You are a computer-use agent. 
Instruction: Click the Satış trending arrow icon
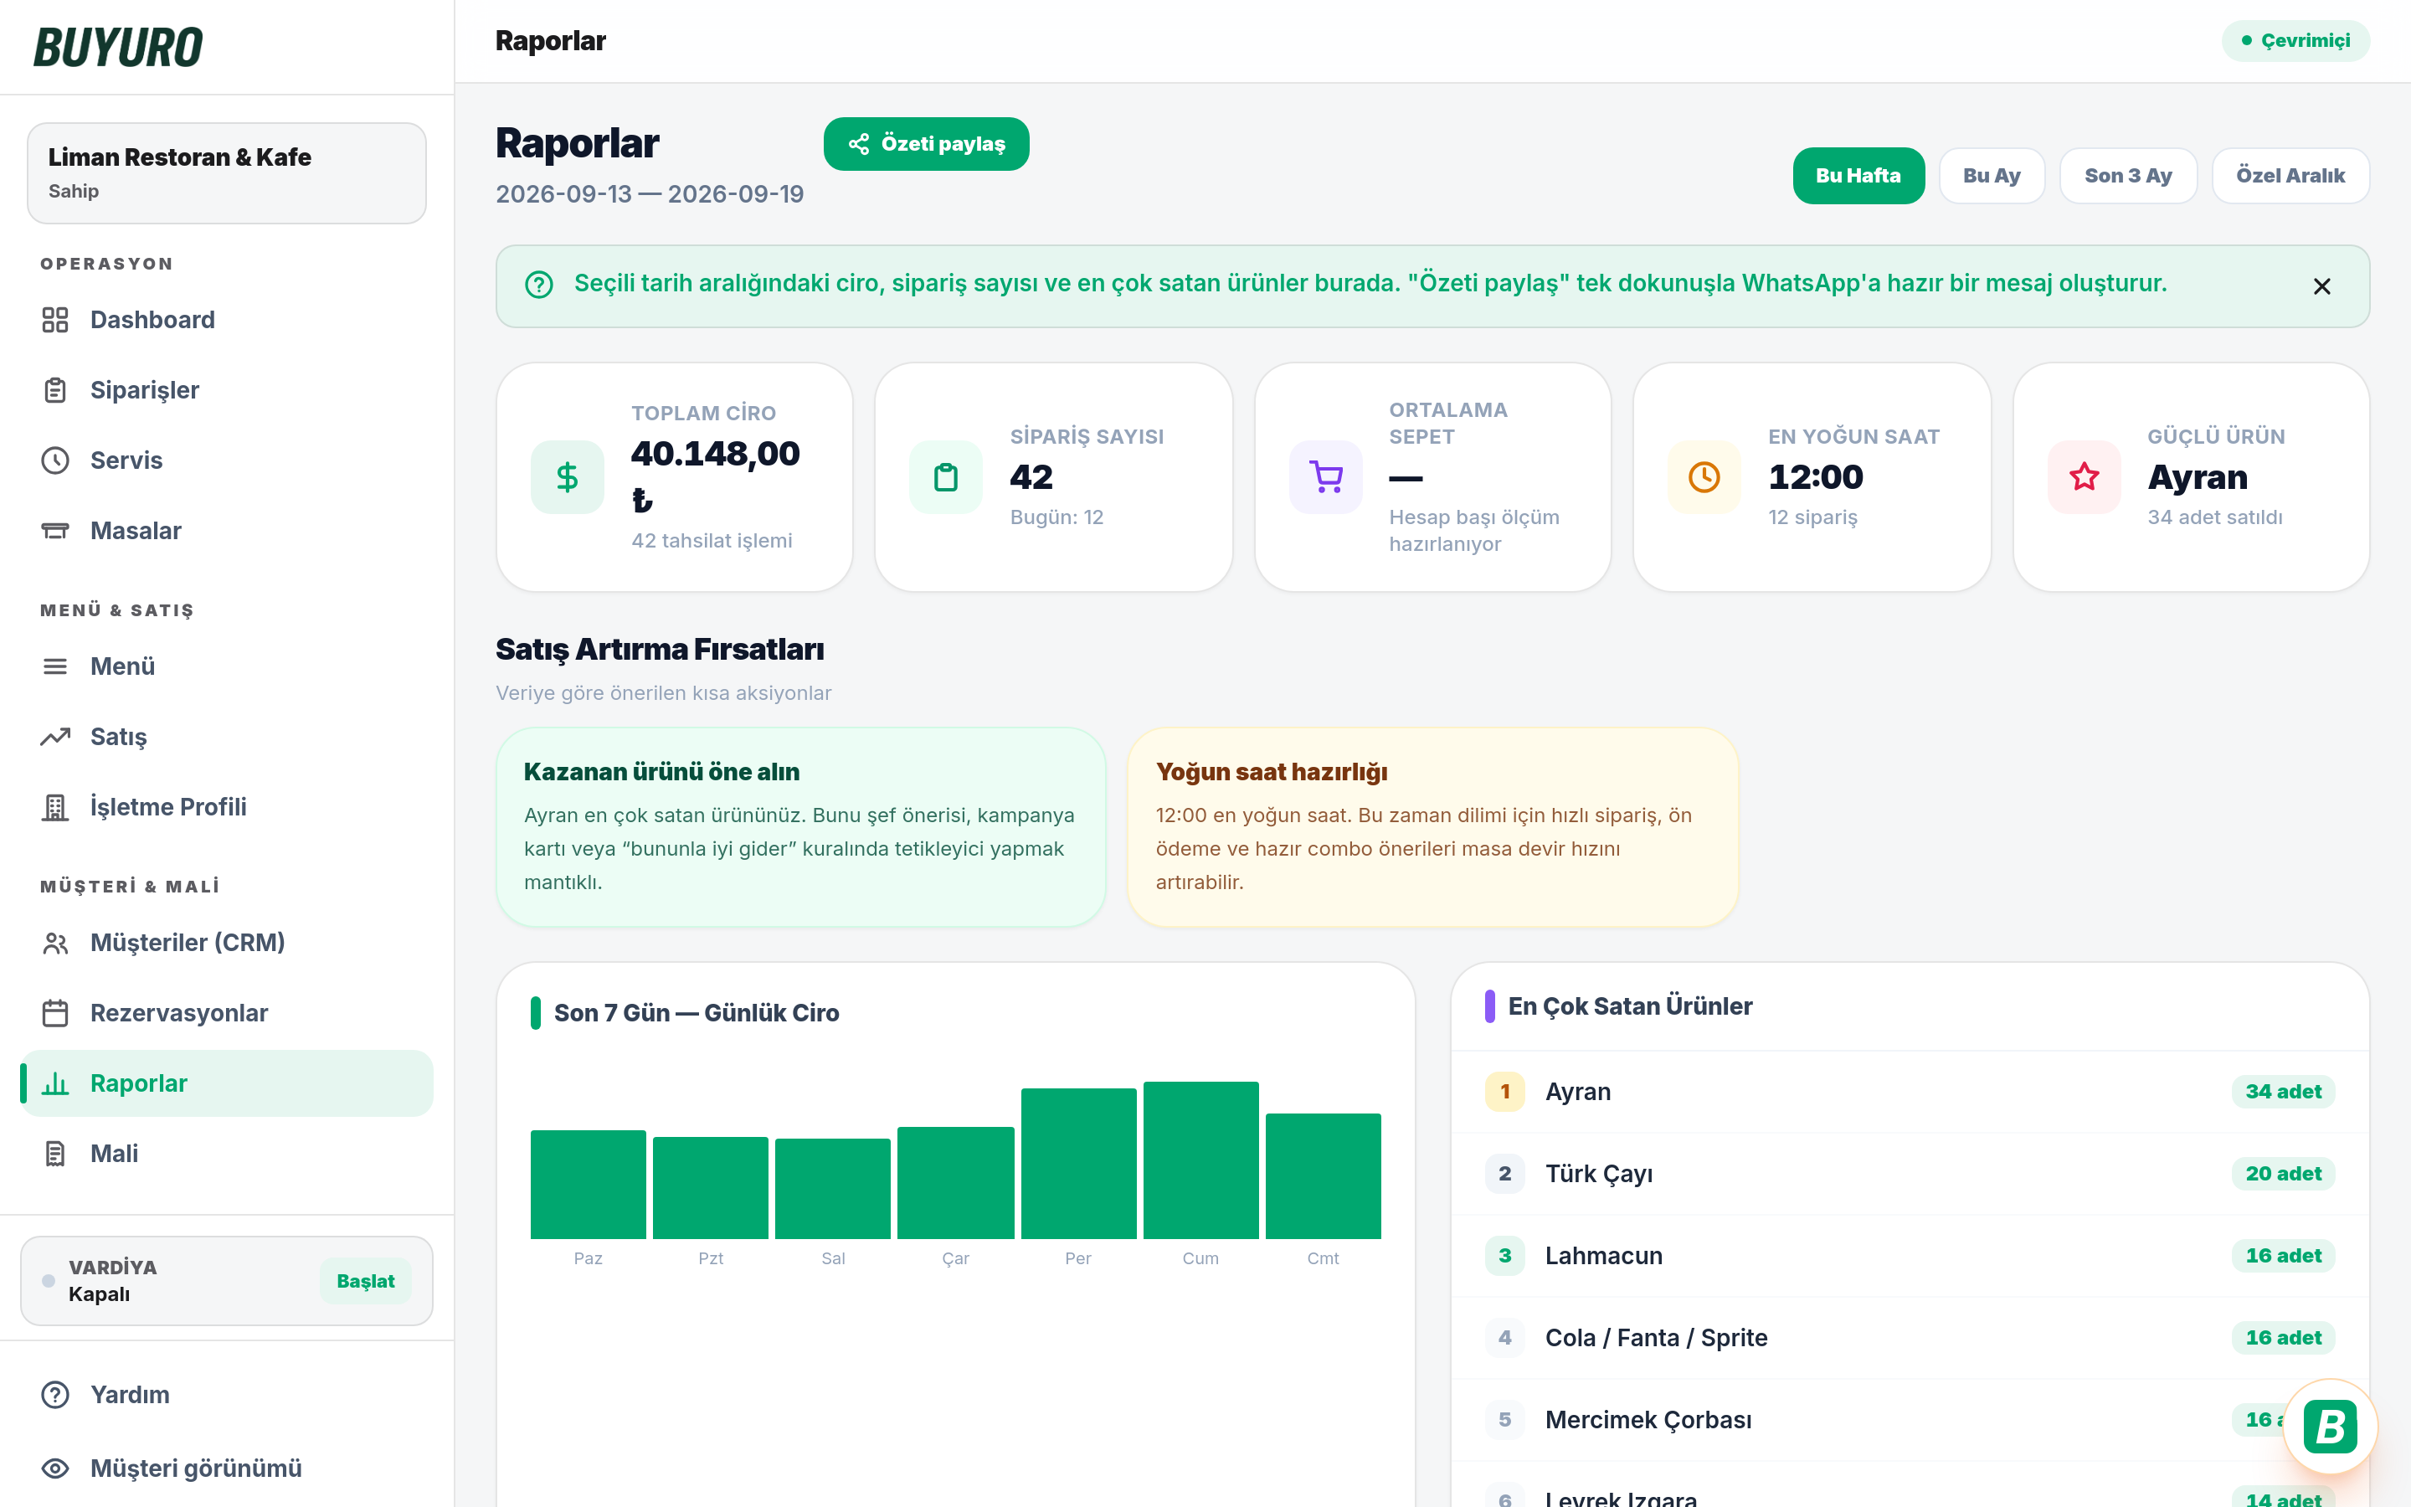pyautogui.click(x=54, y=737)
